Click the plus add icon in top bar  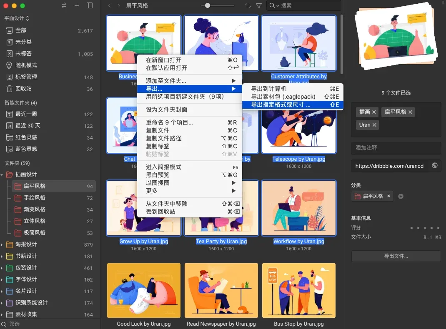pos(77,5)
